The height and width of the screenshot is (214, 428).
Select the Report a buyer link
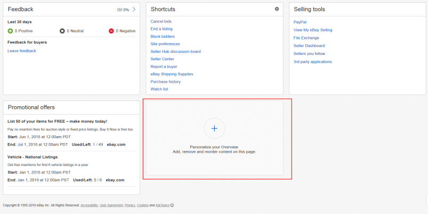(x=164, y=67)
